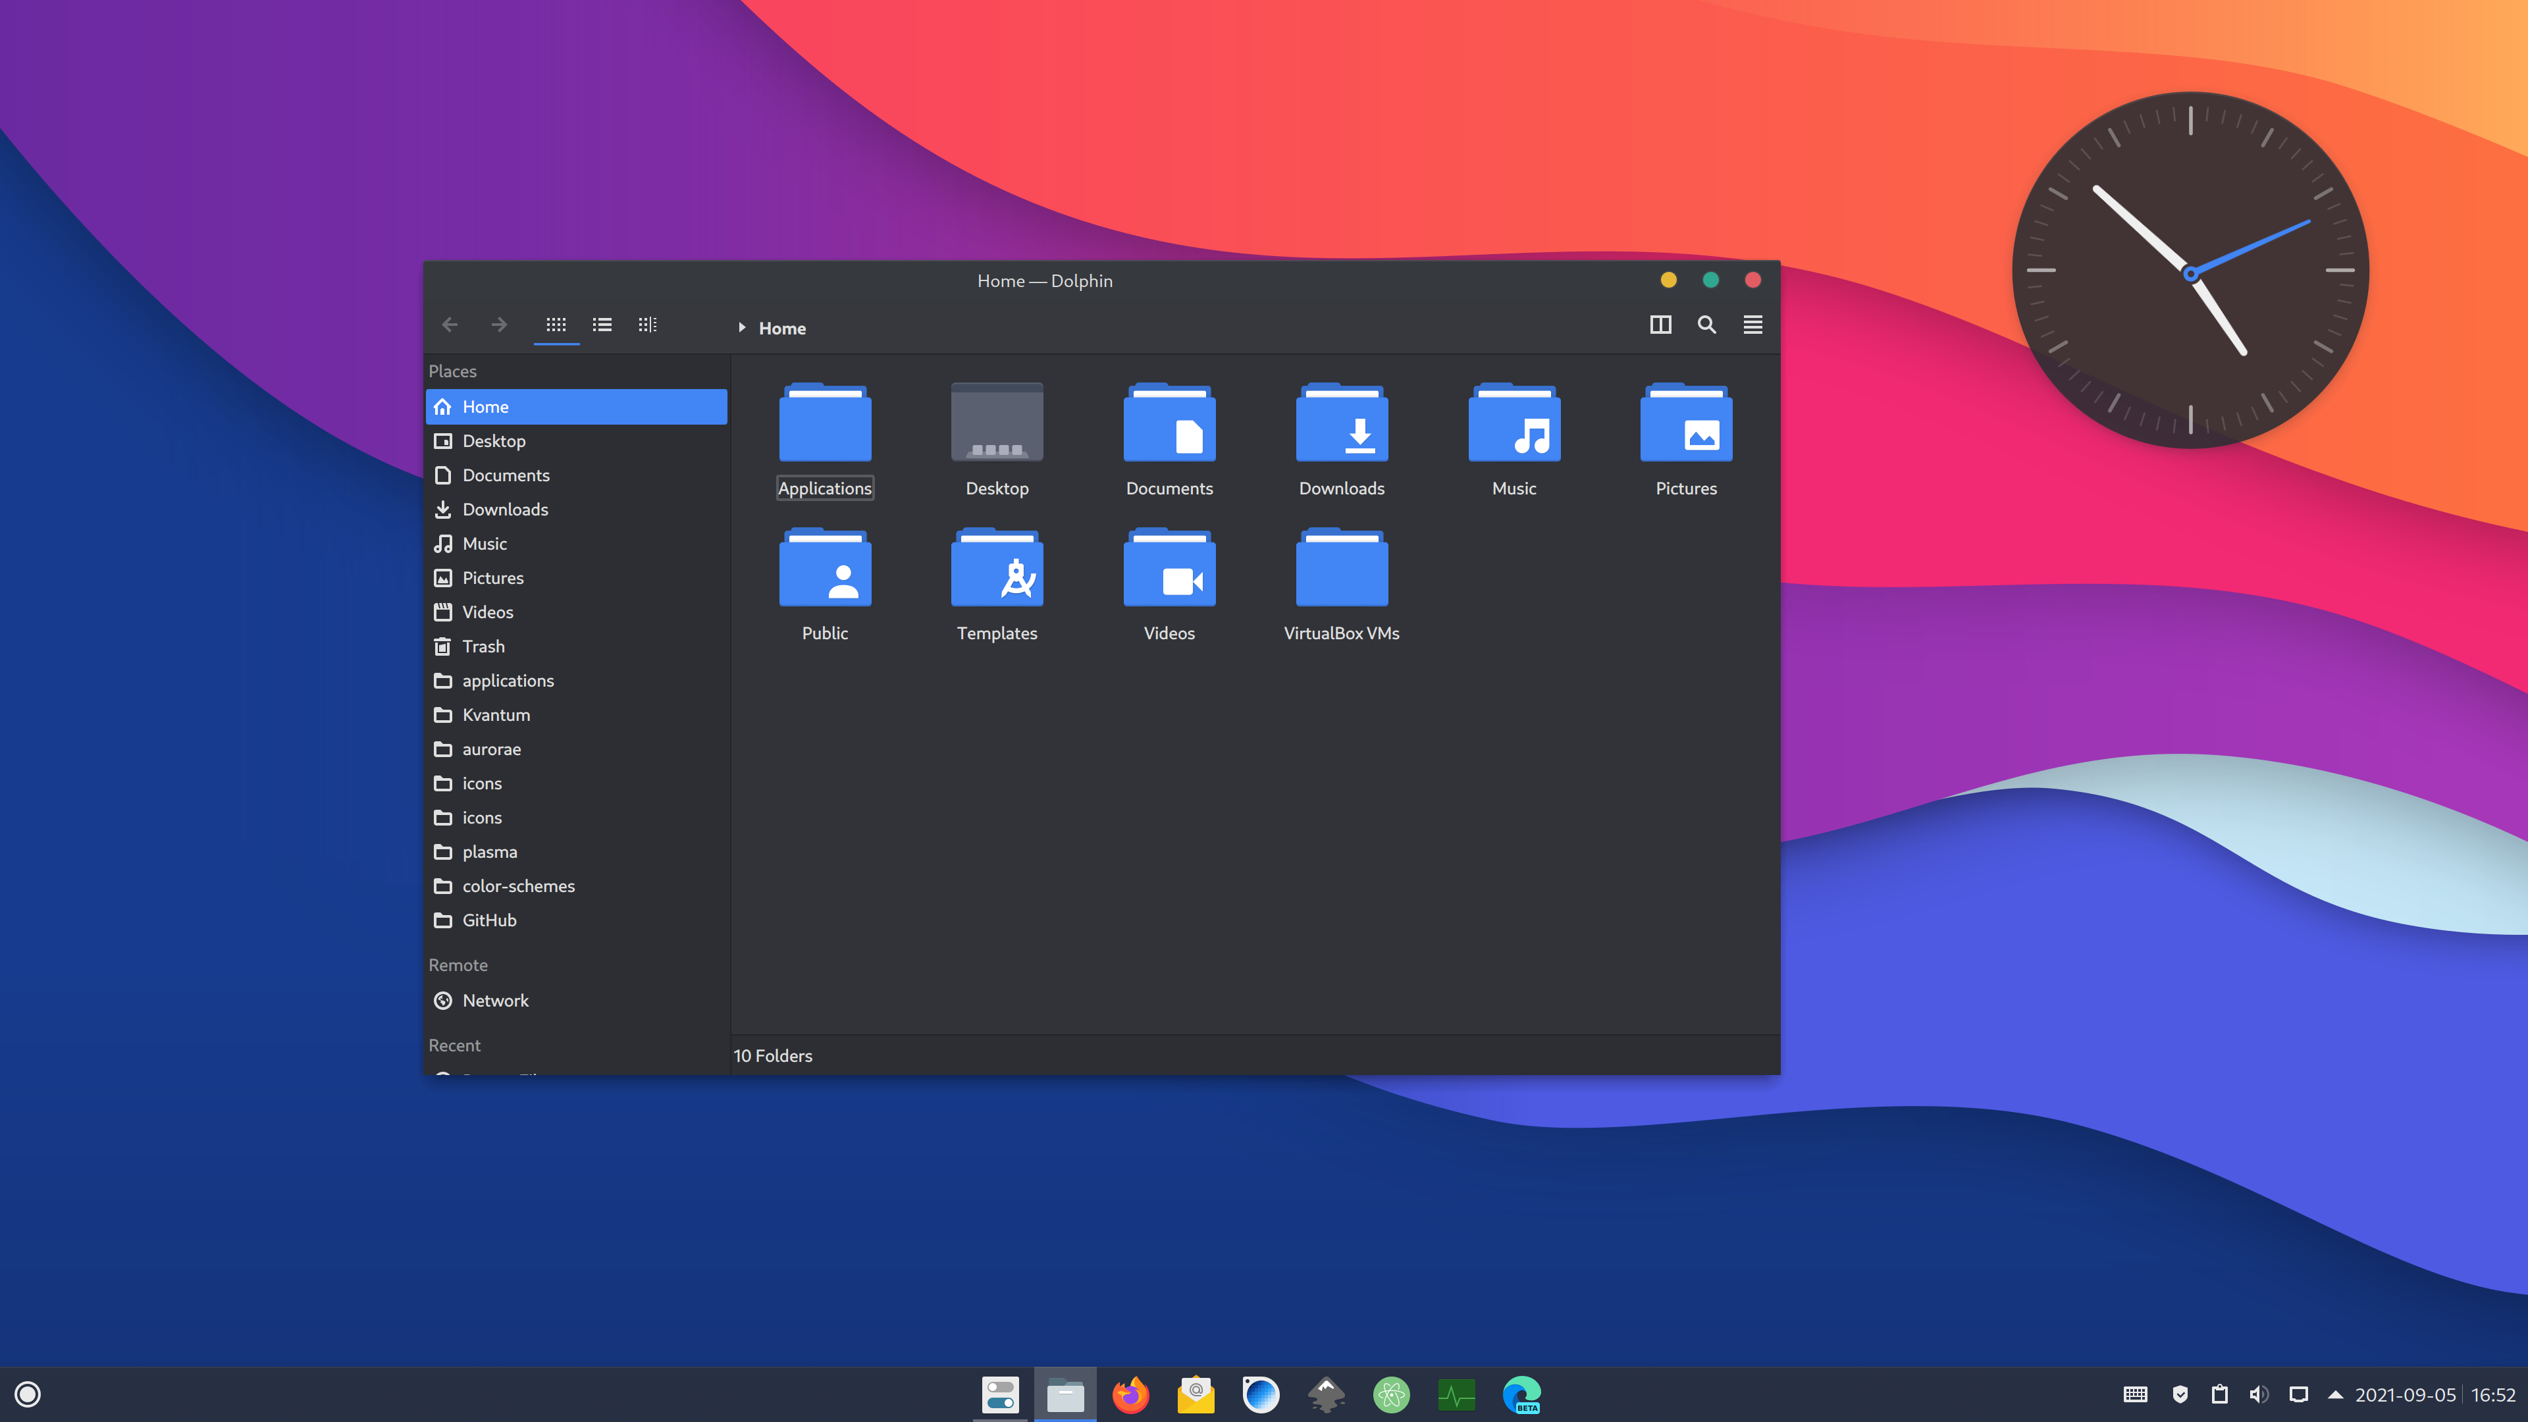Click the Places section header
The height and width of the screenshot is (1422, 2528).
[452, 372]
